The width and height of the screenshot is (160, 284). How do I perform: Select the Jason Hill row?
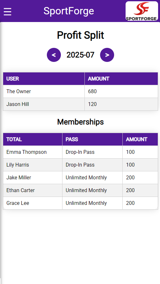coord(80,104)
